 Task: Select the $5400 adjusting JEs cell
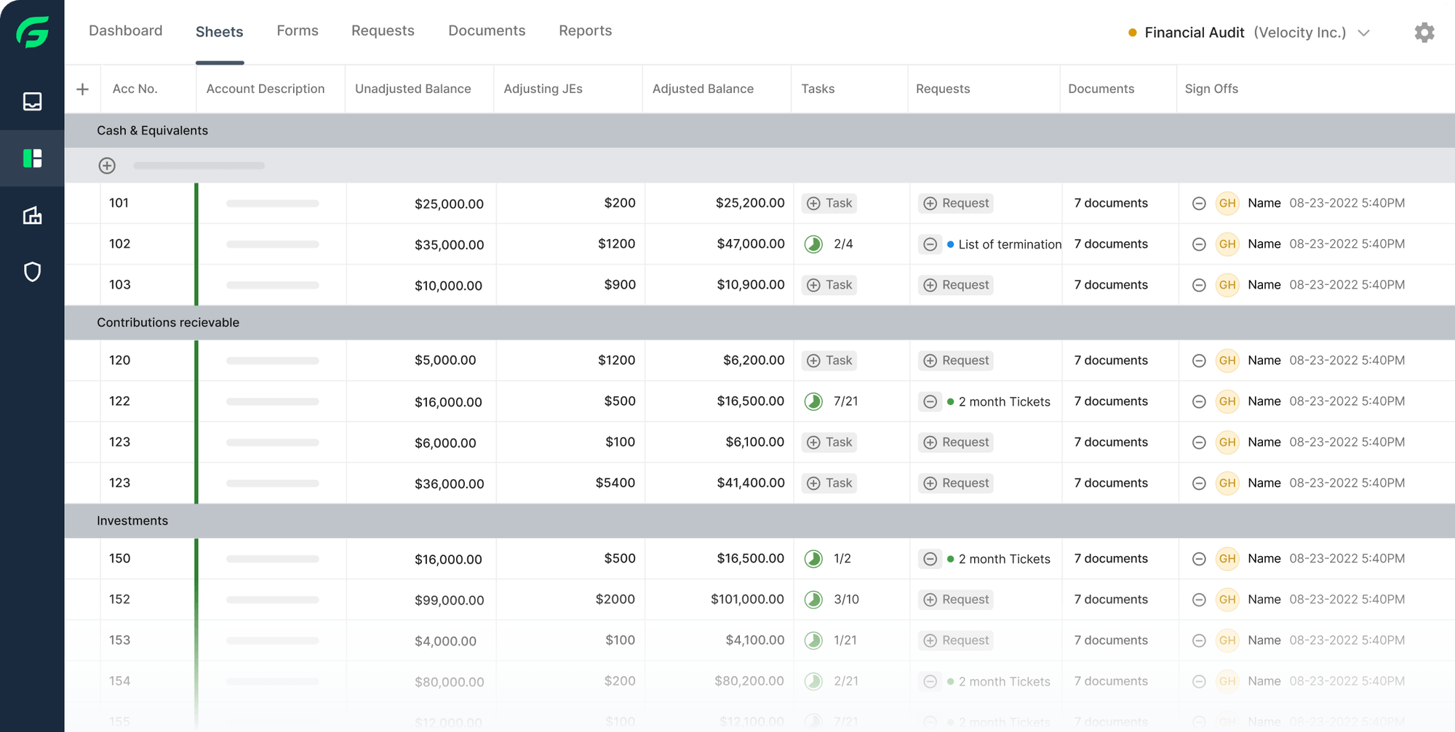[615, 483]
